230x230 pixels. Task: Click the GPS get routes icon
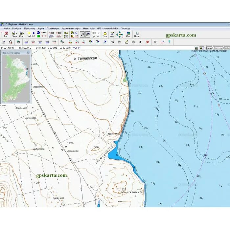pyautogui.click(x=98, y=42)
